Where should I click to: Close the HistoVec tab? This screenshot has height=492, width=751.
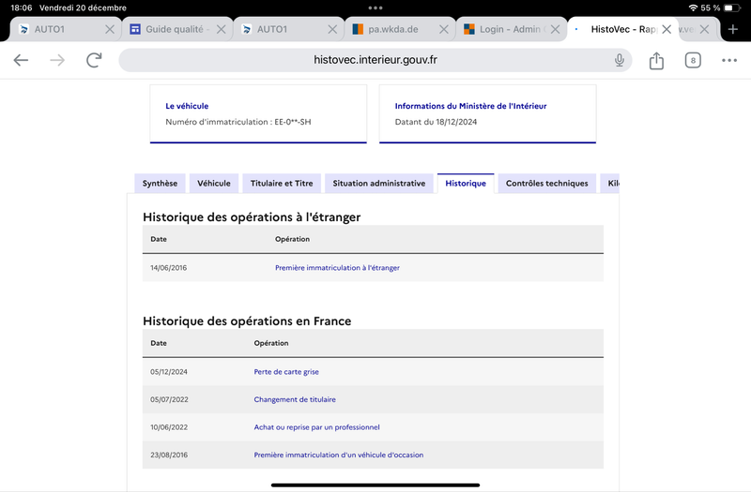pyautogui.click(x=667, y=29)
